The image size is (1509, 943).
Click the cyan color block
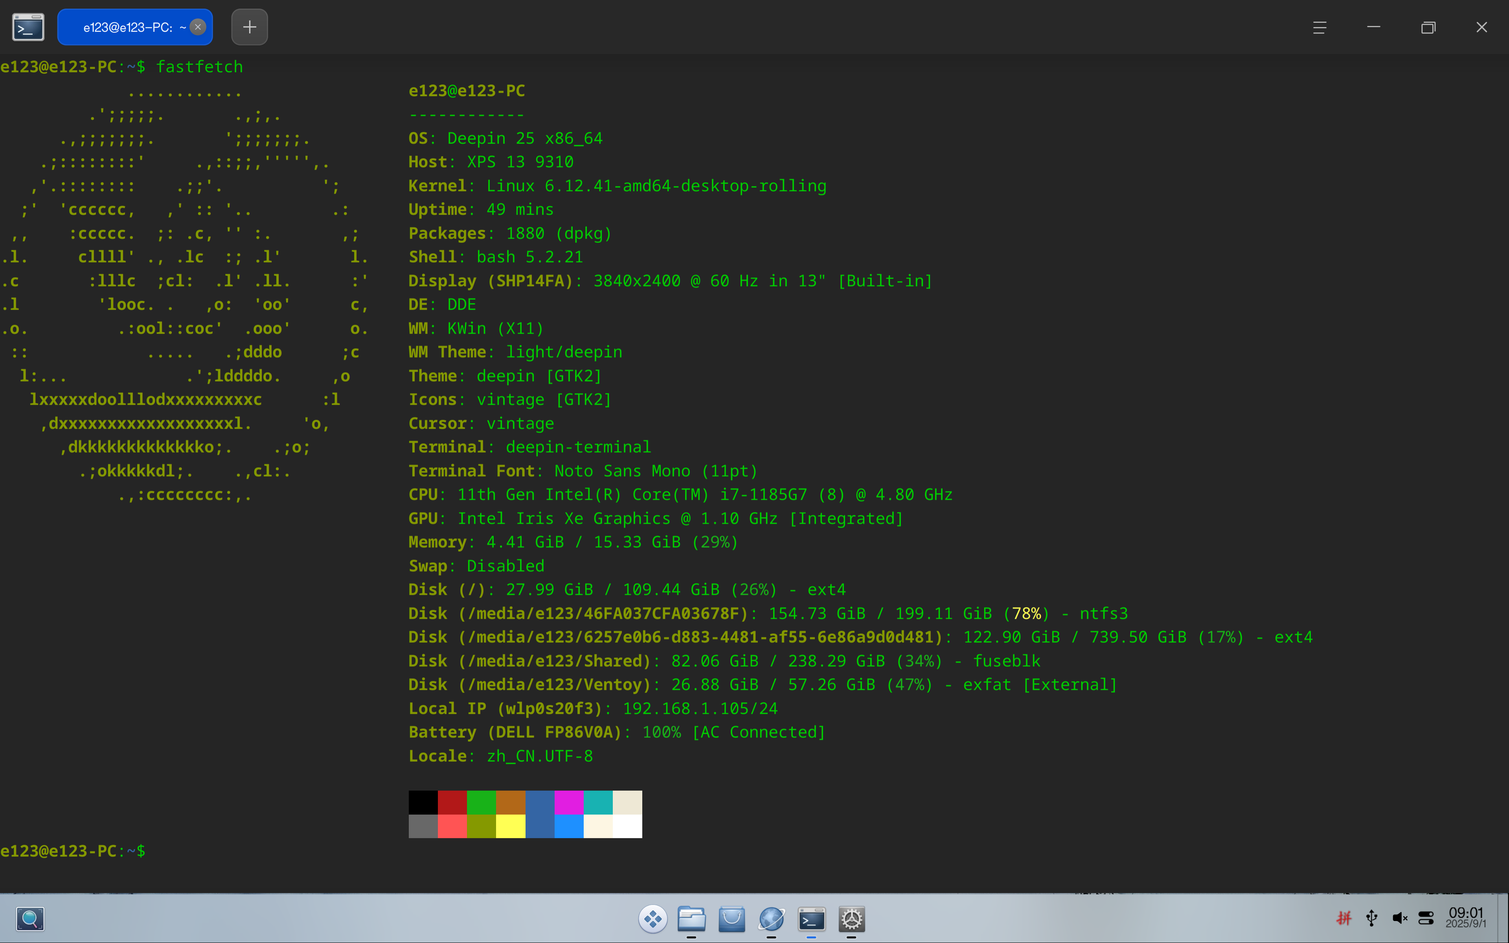pos(598,803)
